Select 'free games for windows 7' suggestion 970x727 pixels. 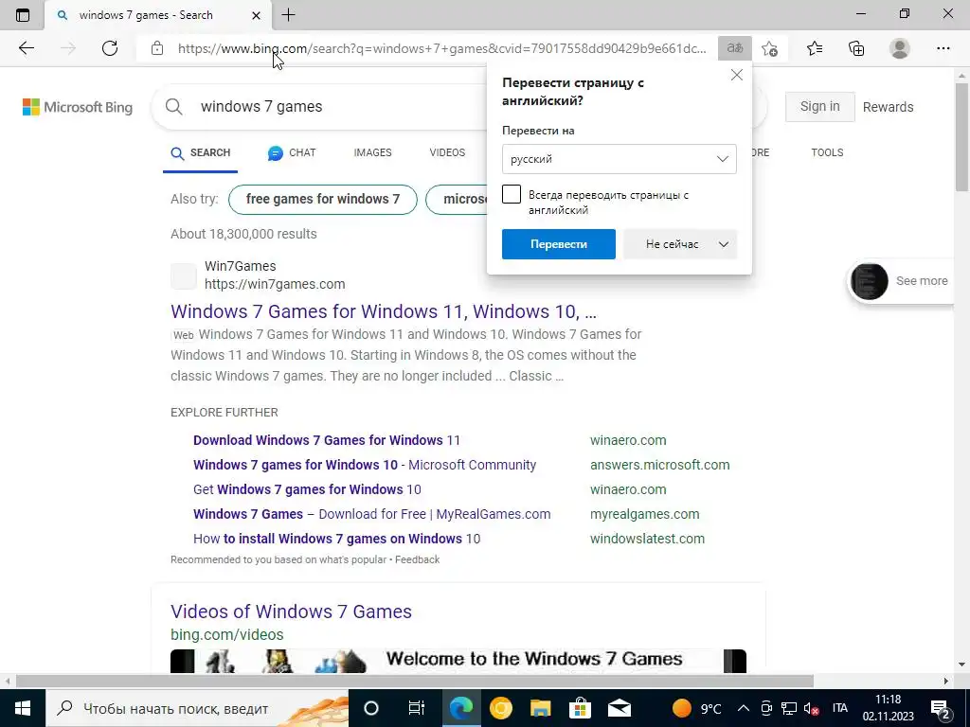pos(323,199)
